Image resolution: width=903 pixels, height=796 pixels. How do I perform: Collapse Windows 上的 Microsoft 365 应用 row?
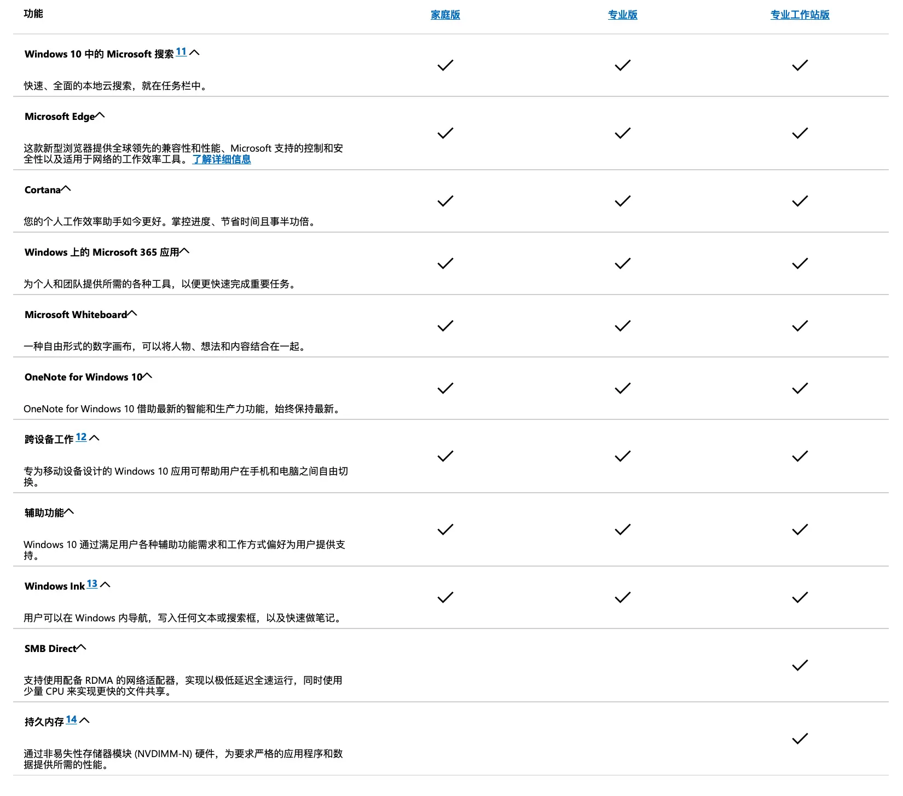[184, 251]
